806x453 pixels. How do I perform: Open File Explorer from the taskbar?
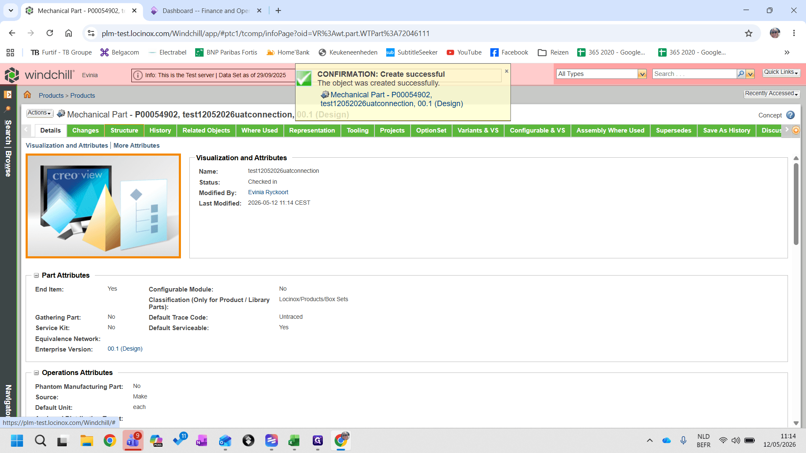click(86, 440)
